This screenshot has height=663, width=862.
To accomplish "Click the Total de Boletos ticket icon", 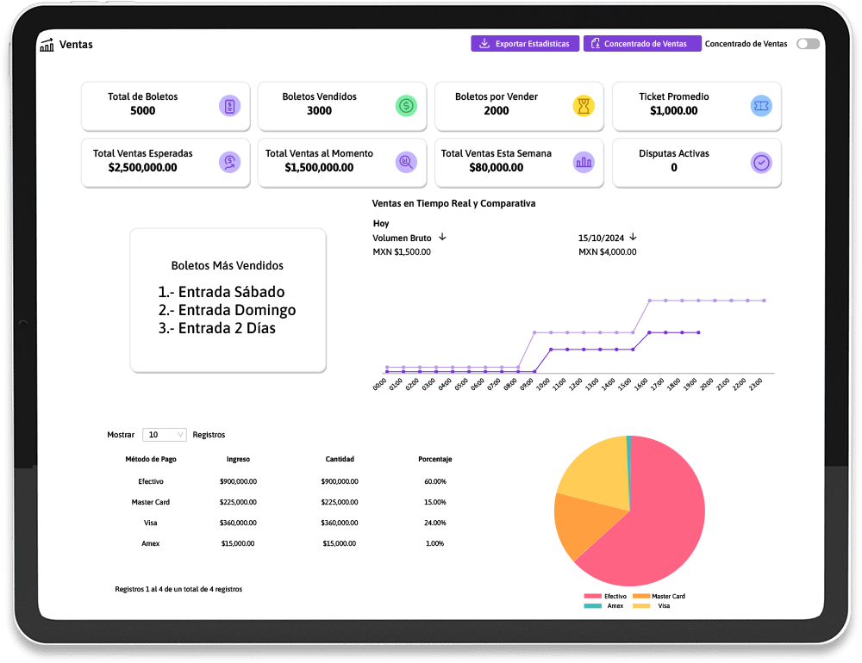I will [229, 106].
